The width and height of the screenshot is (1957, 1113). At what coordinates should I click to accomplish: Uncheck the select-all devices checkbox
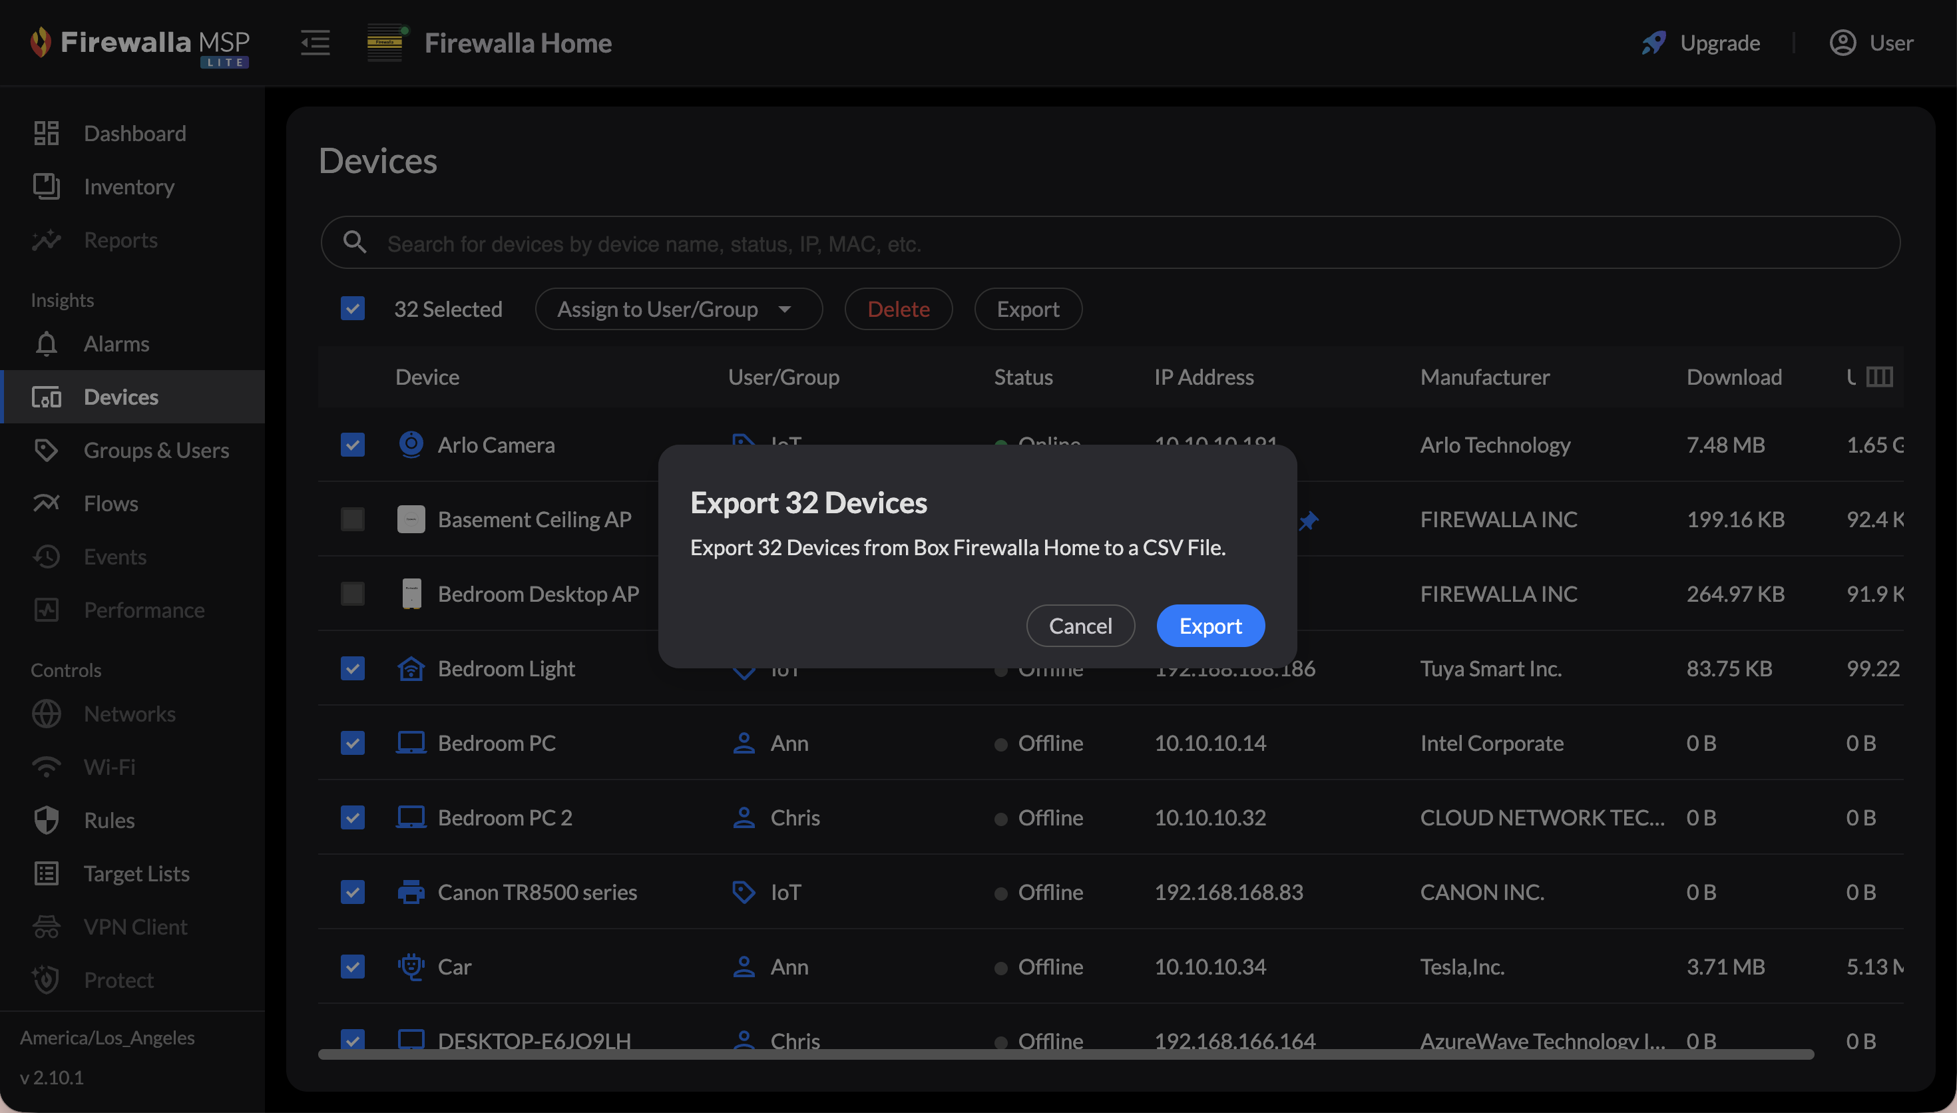tap(352, 309)
